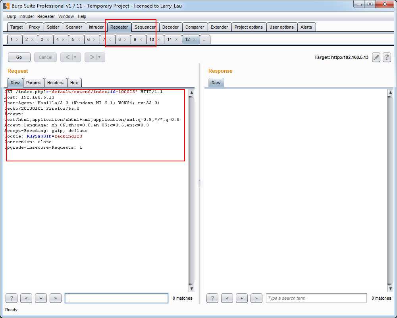Open the Project options tab
This screenshot has height=318, width=397.
coord(249,27)
